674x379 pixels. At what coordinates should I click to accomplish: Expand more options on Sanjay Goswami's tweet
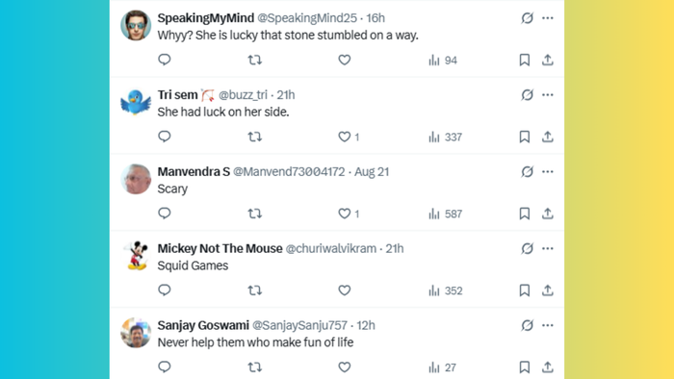pos(547,325)
